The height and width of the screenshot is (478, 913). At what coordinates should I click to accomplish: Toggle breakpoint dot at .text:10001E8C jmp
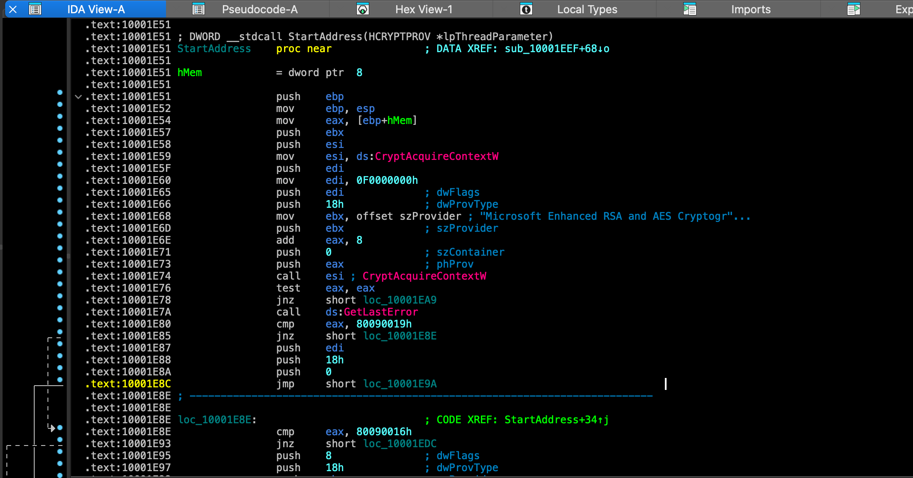pos(60,380)
